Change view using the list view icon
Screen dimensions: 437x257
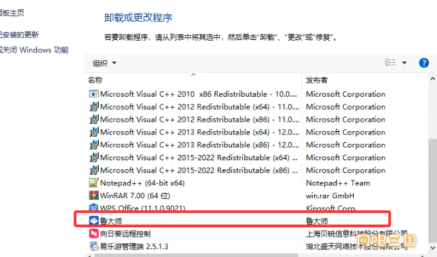(390, 63)
